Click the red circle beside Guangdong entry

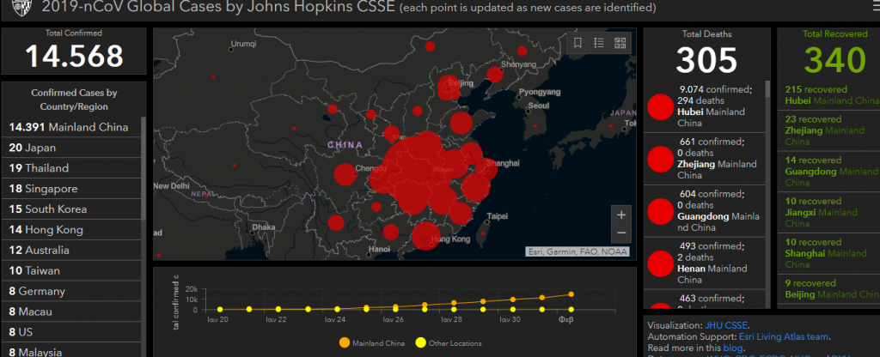[660, 211]
